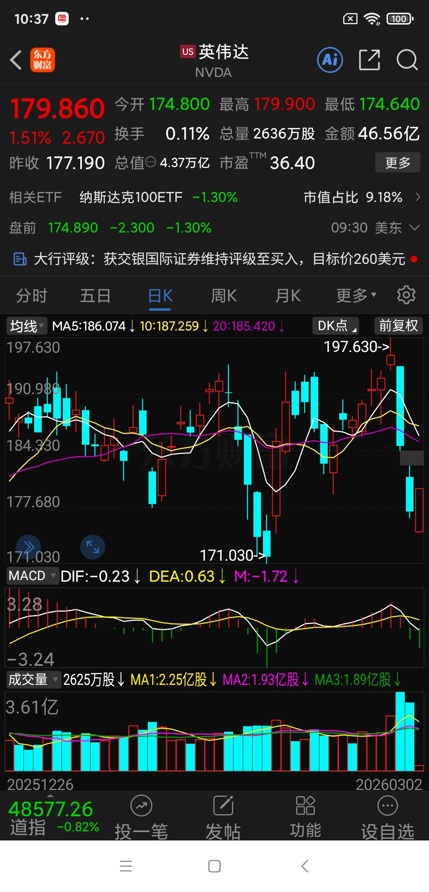Open the Ai assistant icon
Viewport: 429px width, 892px height.
click(330, 60)
